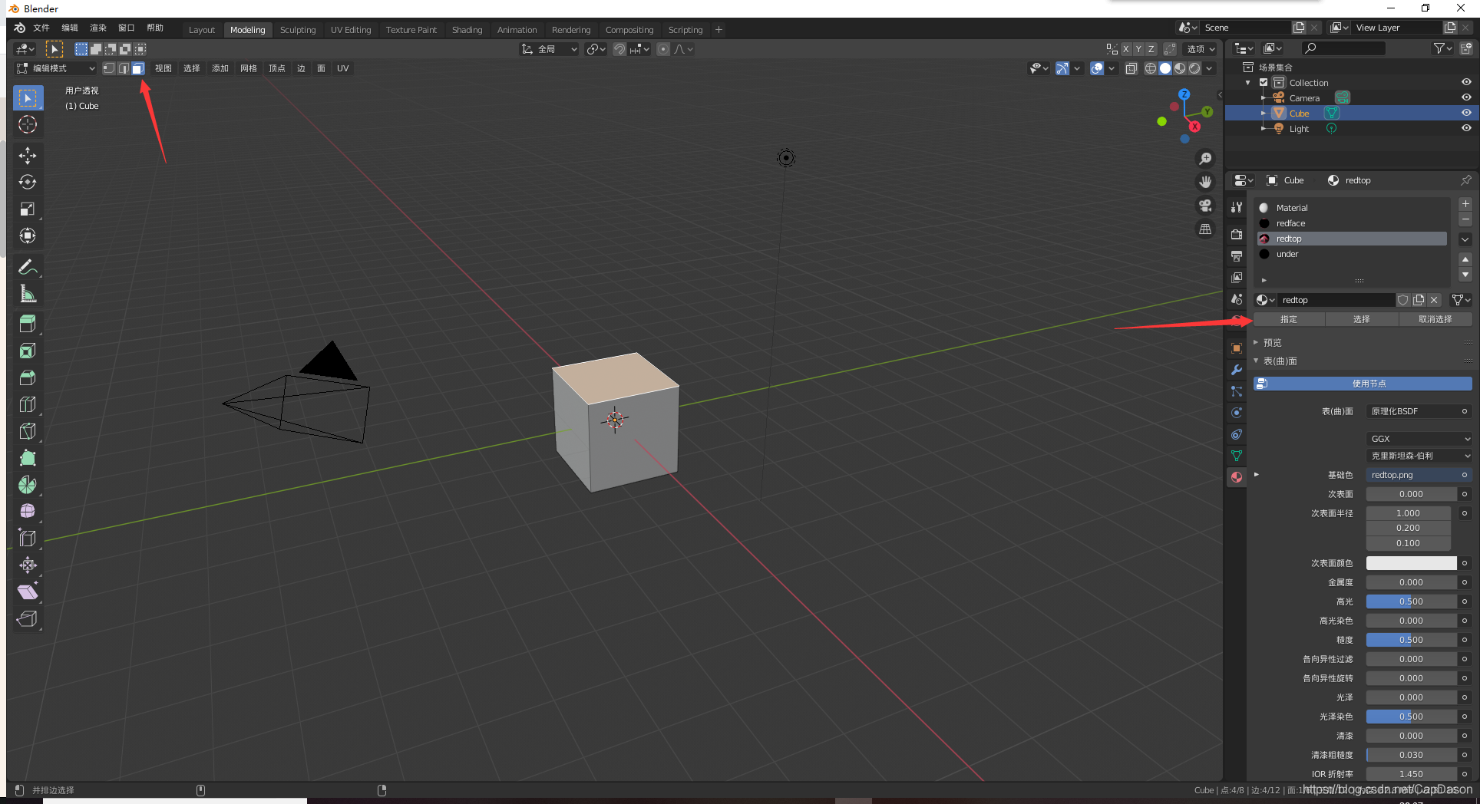This screenshot has width=1480, height=804.
Task: Open the edit mode dropdown
Action: [56, 68]
